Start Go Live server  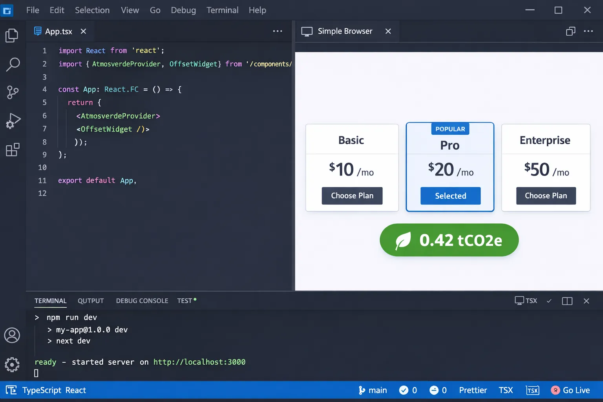[570, 390]
